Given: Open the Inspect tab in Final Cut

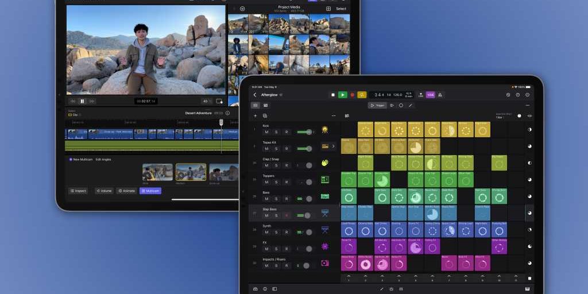Looking at the screenshot, I should [x=78, y=191].
